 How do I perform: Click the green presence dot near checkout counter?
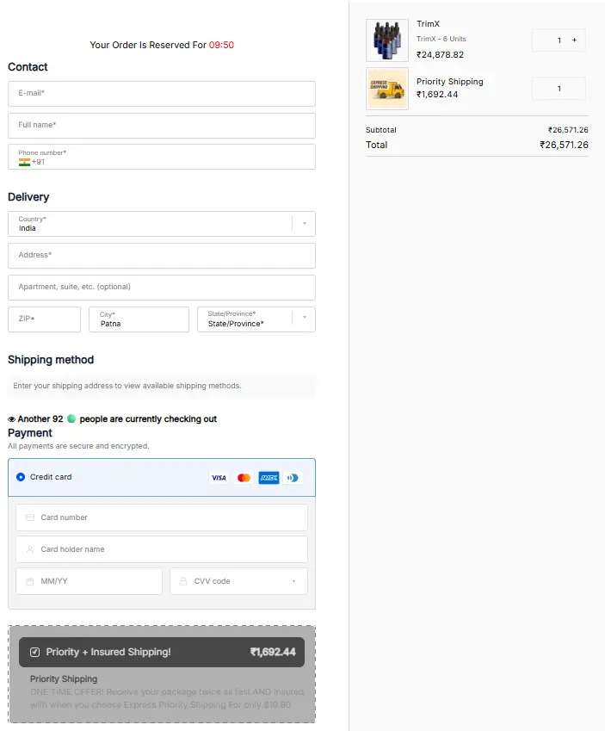(73, 417)
